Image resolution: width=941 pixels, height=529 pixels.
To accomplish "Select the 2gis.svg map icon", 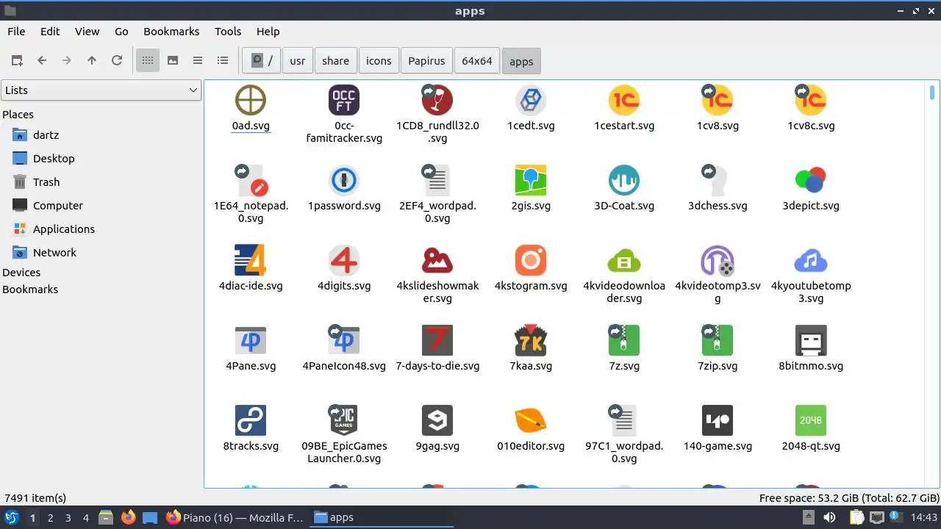I will pos(531,180).
